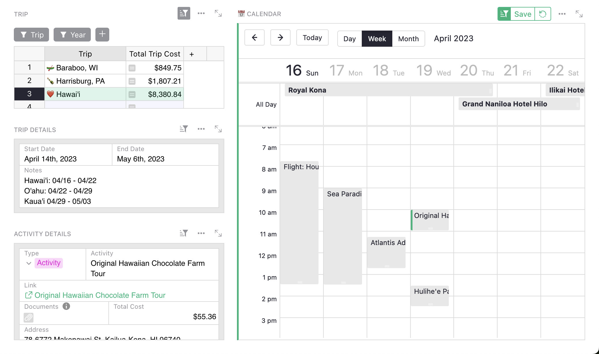Click the filter icon in TRIP panel

[184, 14]
